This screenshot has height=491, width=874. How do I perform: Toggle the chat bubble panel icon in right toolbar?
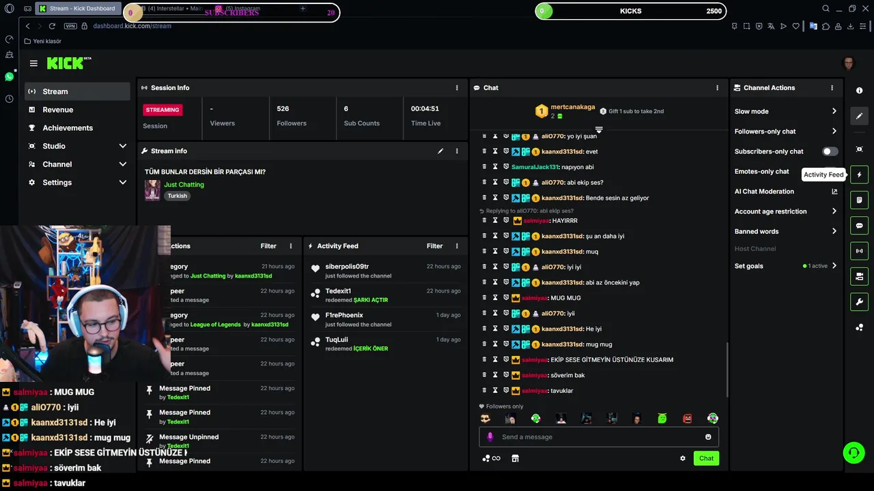tap(859, 226)
